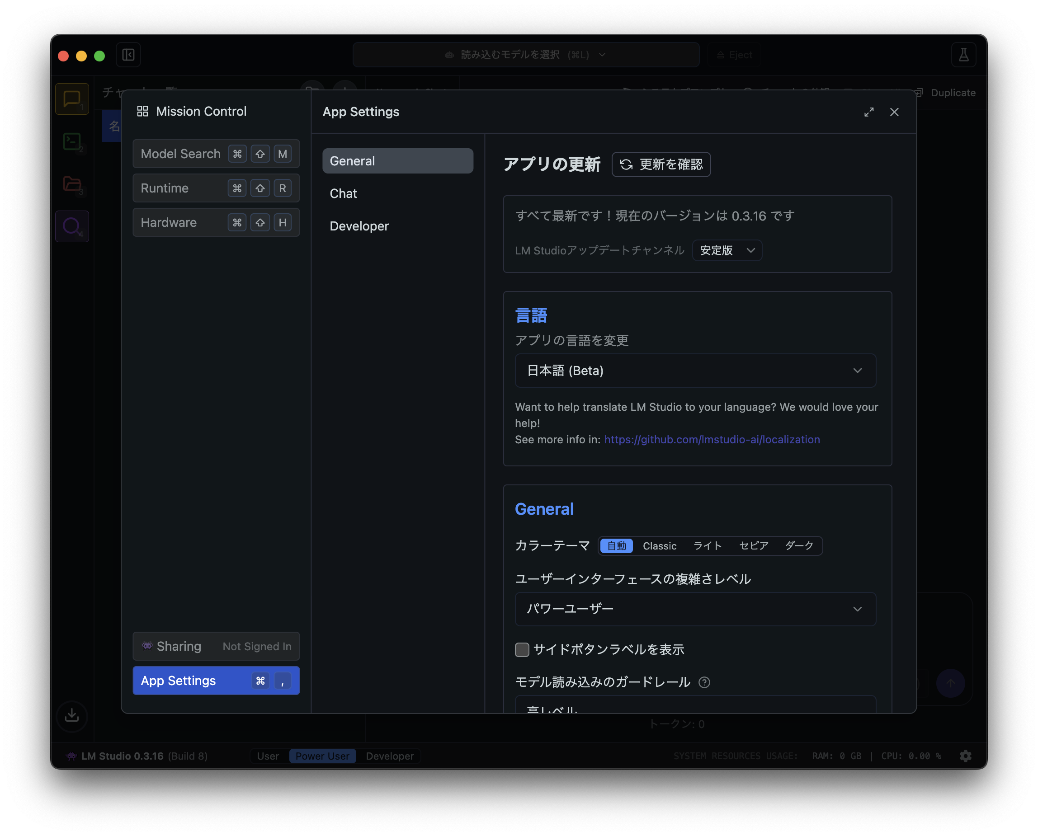Collapse the sidebar using the top-left panel icon
This screenshot has height=836, width=1038.
pos(128,54)
